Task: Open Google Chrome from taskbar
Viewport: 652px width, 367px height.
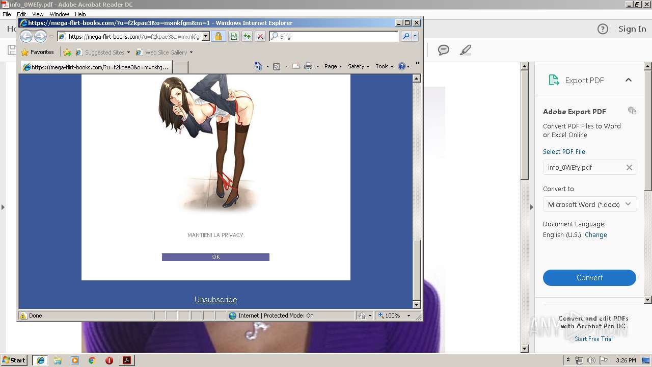Action: pos(92,360)
